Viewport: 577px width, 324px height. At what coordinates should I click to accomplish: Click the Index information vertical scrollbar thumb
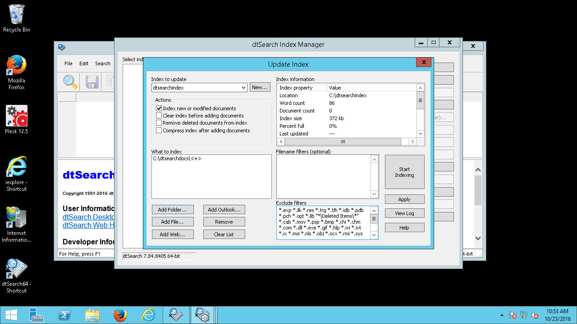pos(421,100)
